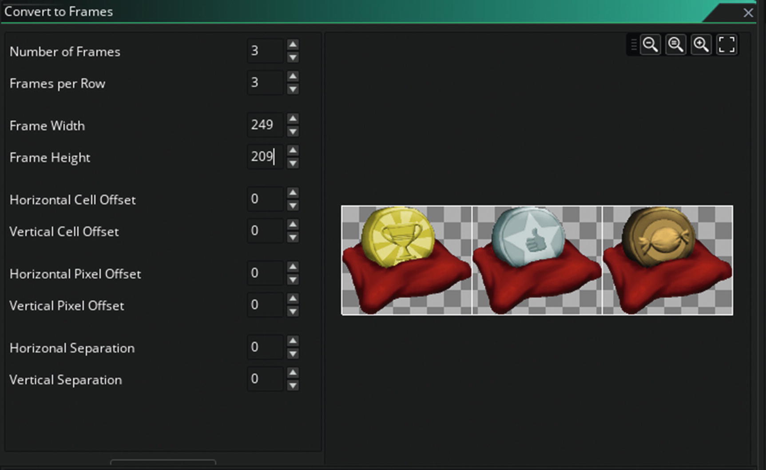Increase Horizontal Cell Offset value
Image resolution: width=766 pixels, height=470 pixels.
pos(293,193)
